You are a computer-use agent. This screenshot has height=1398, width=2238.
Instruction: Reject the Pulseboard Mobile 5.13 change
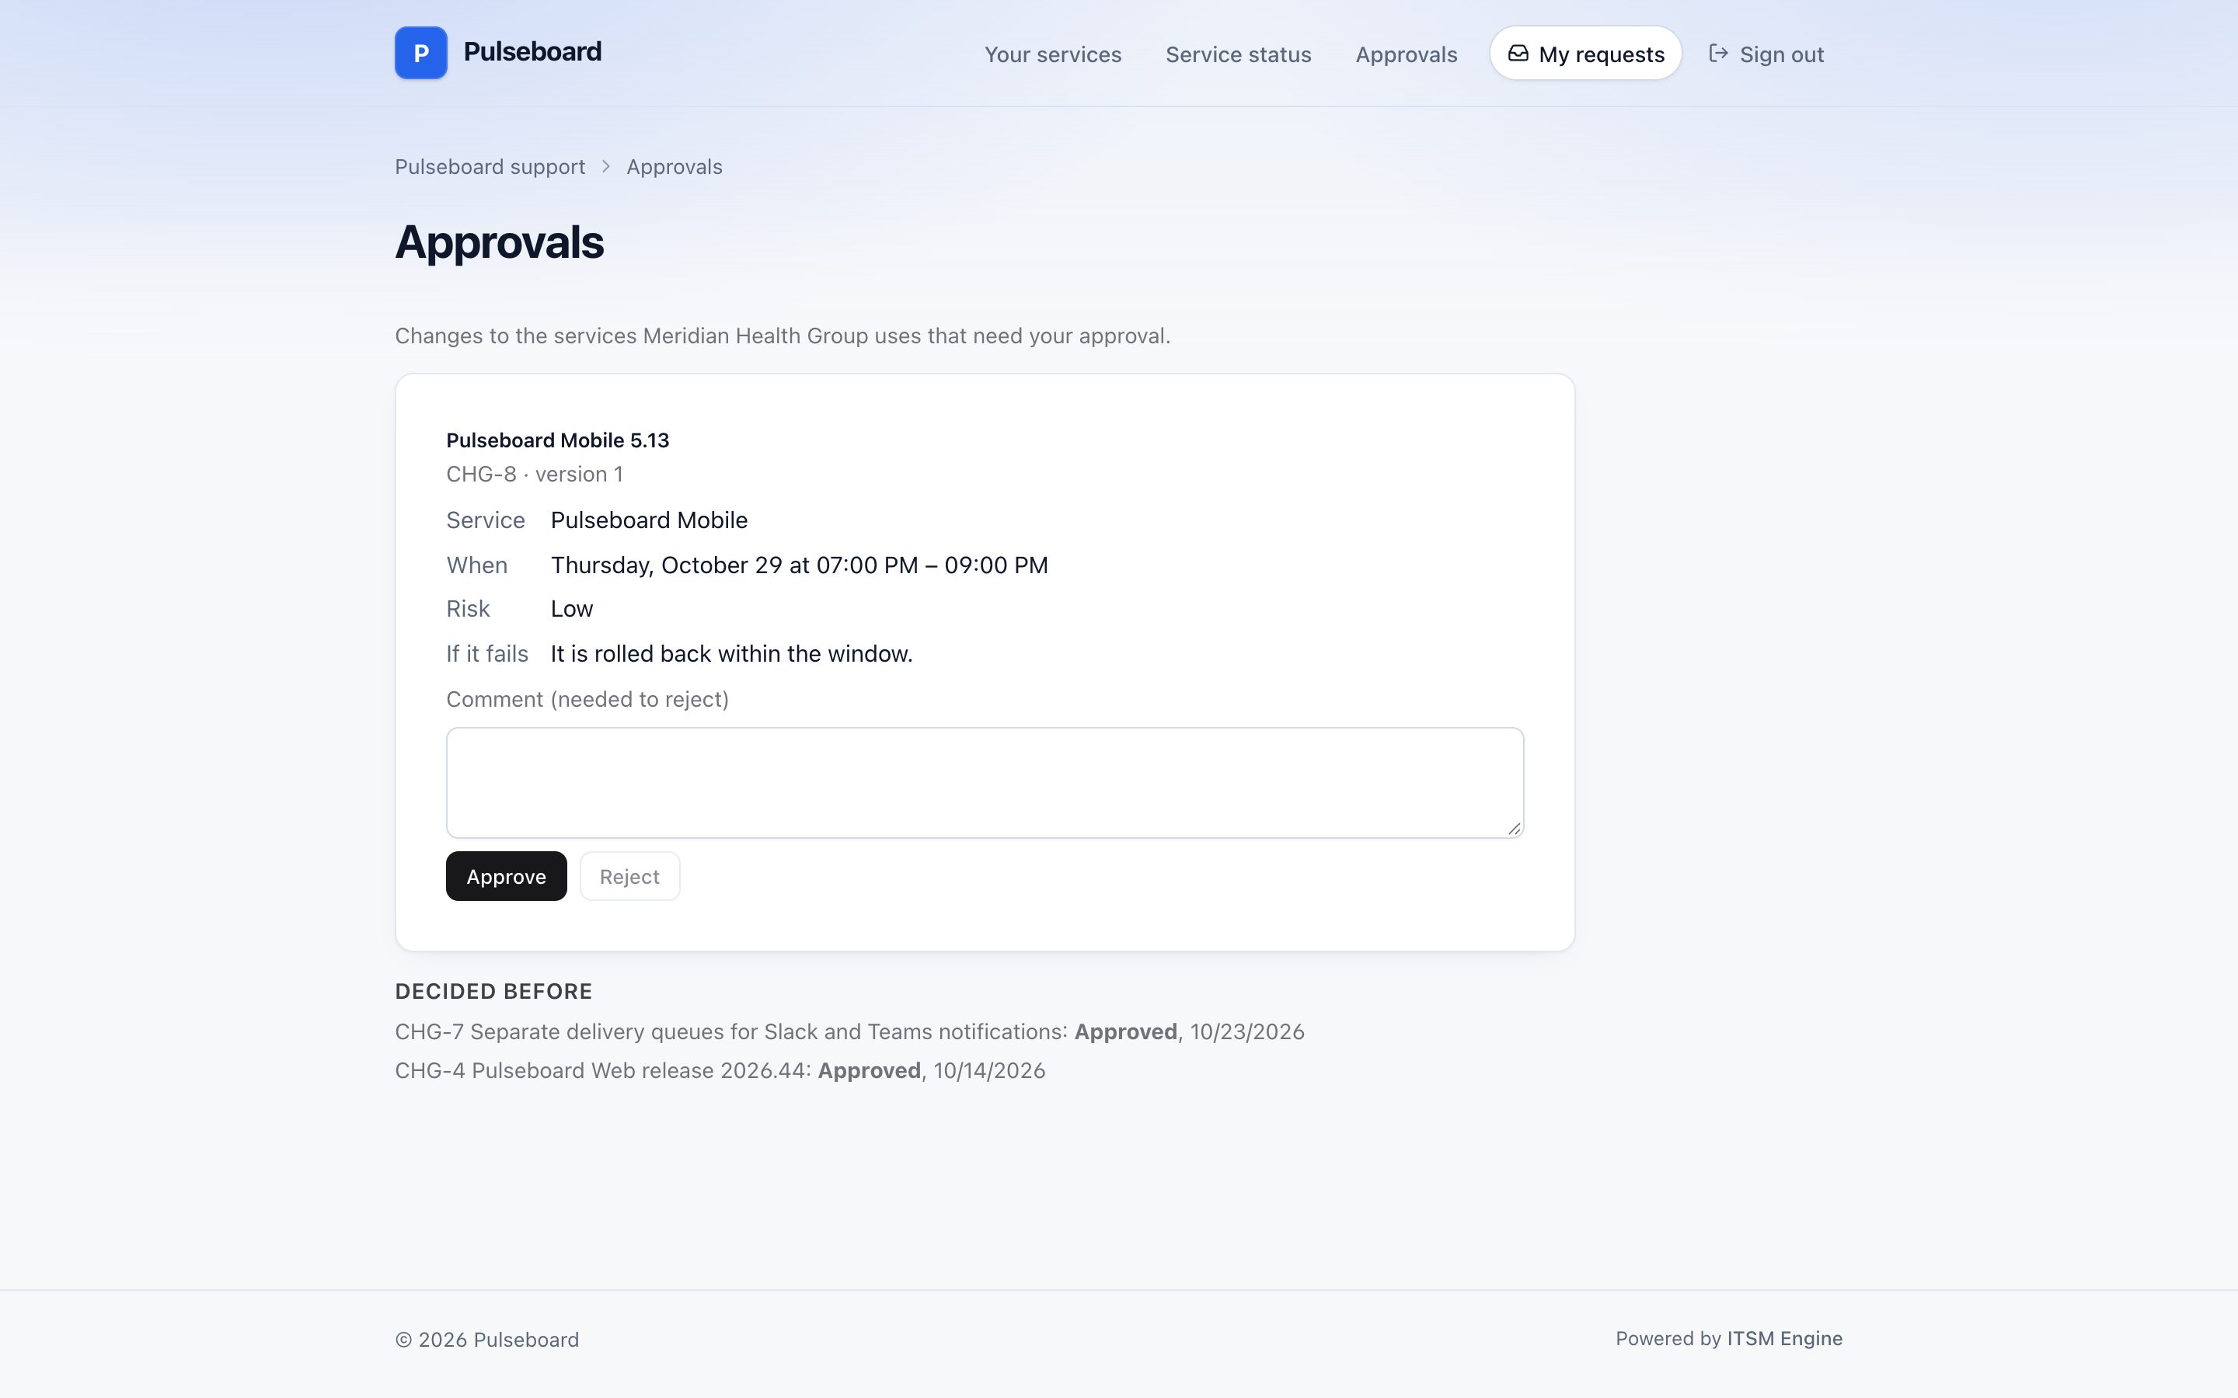pyautogui.click(x=629, y=875)
